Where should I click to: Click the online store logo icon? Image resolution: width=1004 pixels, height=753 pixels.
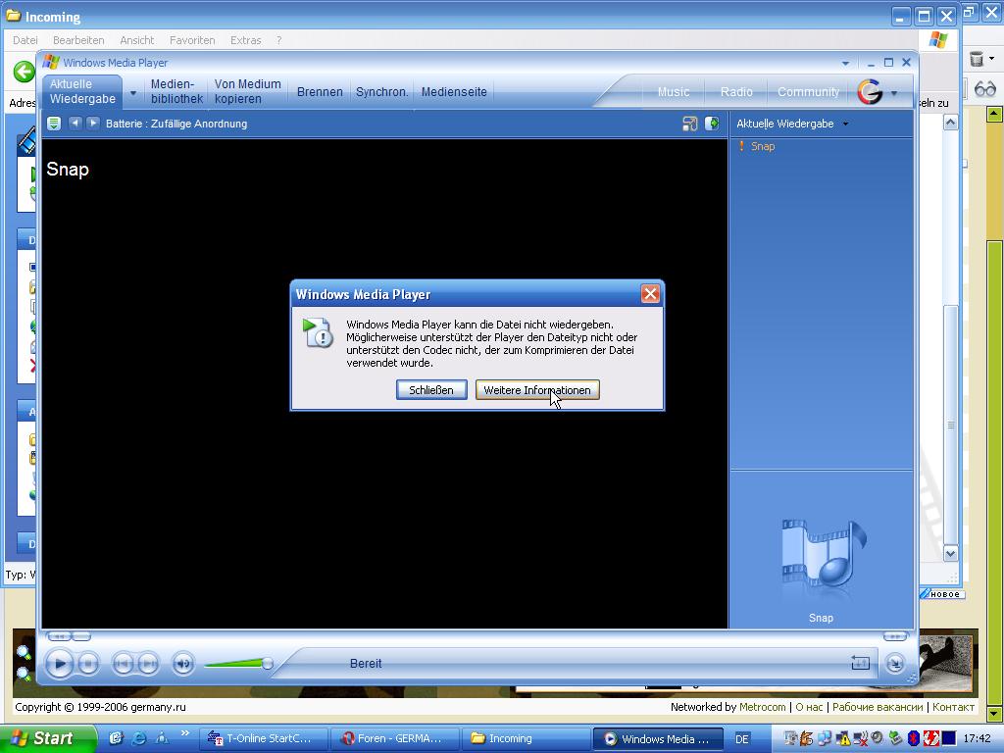click(x=870, y=91)
